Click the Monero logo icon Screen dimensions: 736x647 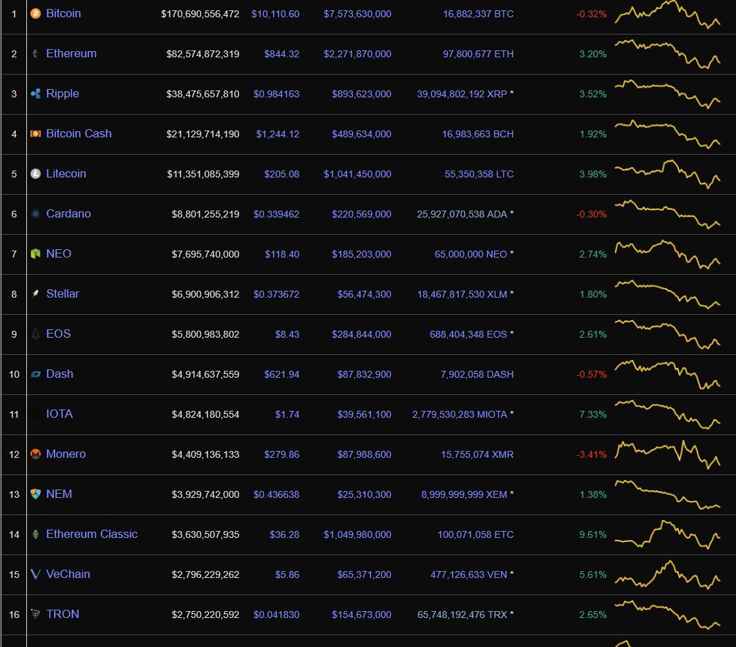(x=36, y=454)
